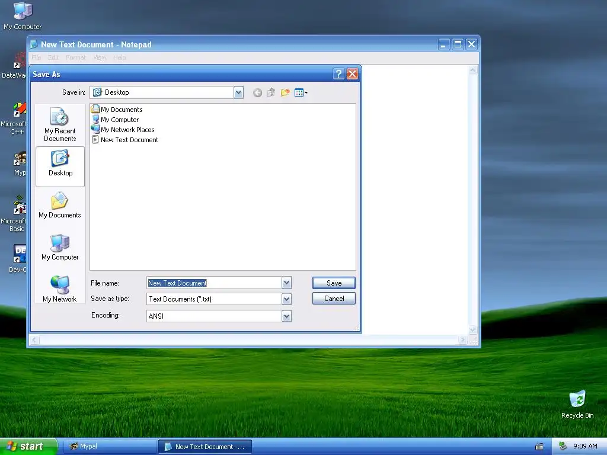
Task: Go back using the Save As back arrow
Action: [x=257, y=92]
